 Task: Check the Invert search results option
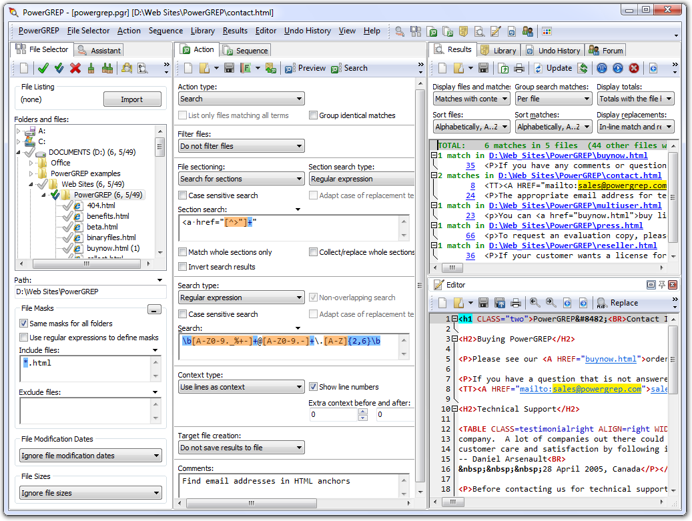click(x=184, y=264)
